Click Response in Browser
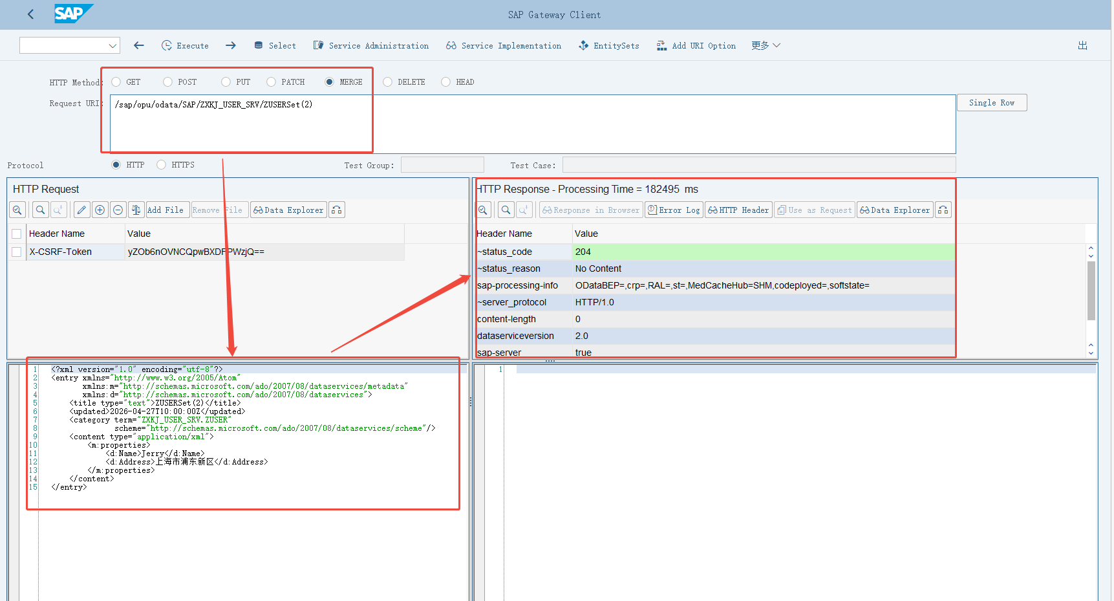 pyautogui.click(x=591, y=210)
